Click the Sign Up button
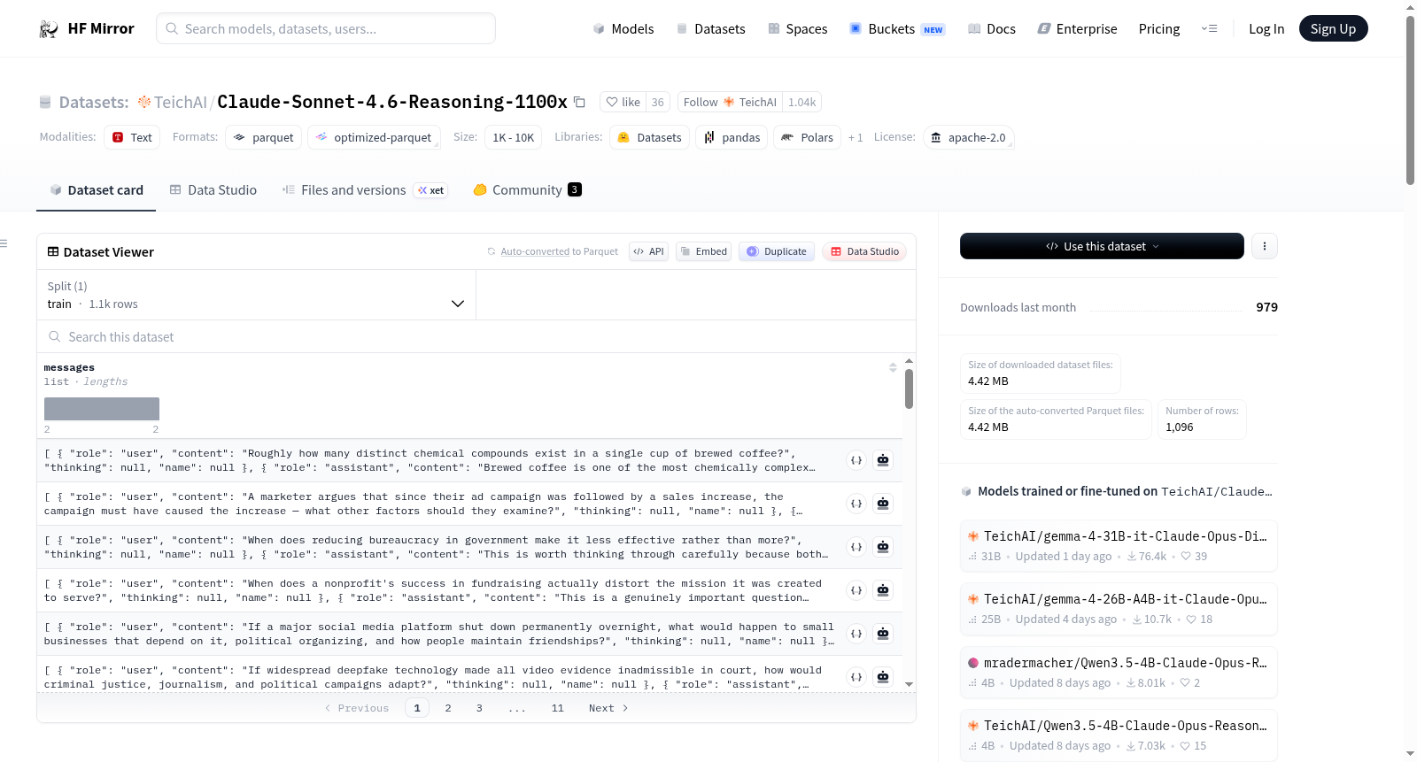 point(1333,28)
